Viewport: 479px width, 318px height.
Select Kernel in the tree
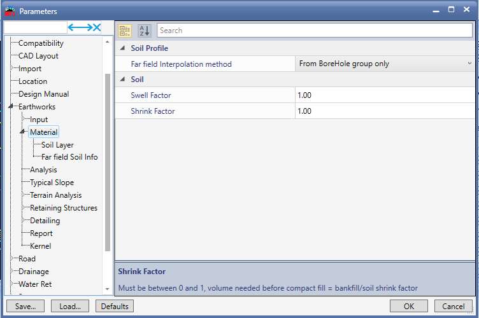40,246
